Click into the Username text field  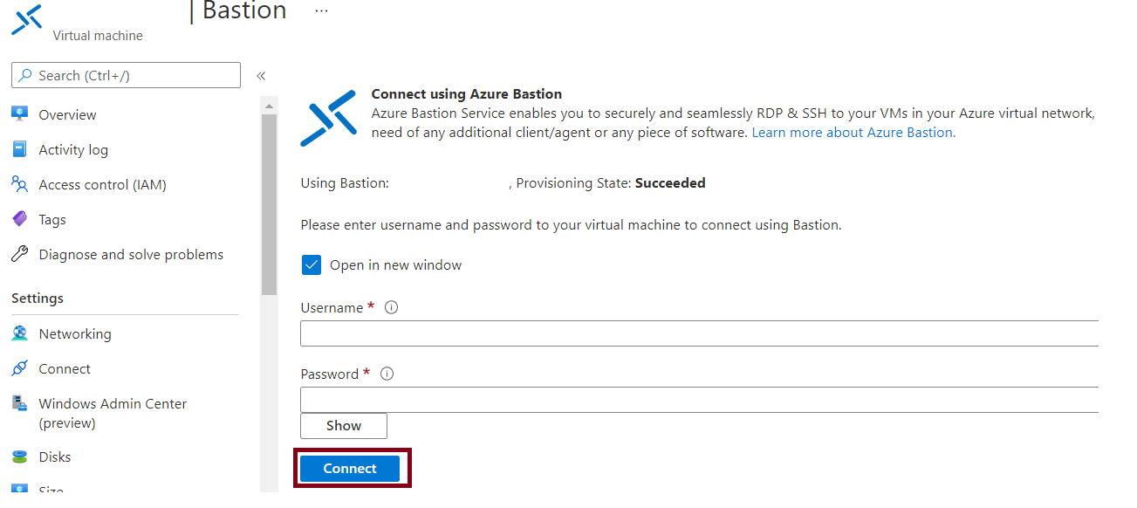tap(699, 333)
